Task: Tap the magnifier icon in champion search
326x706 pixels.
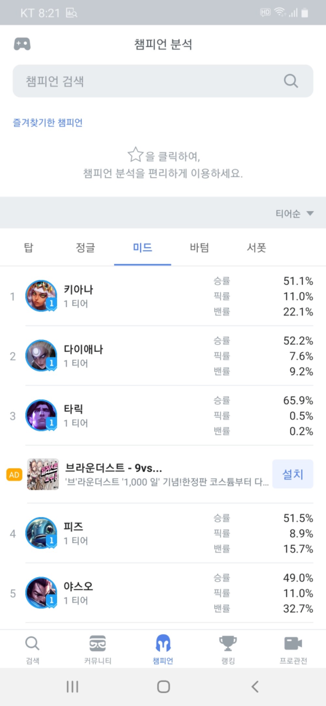Action: click(291, 81)
